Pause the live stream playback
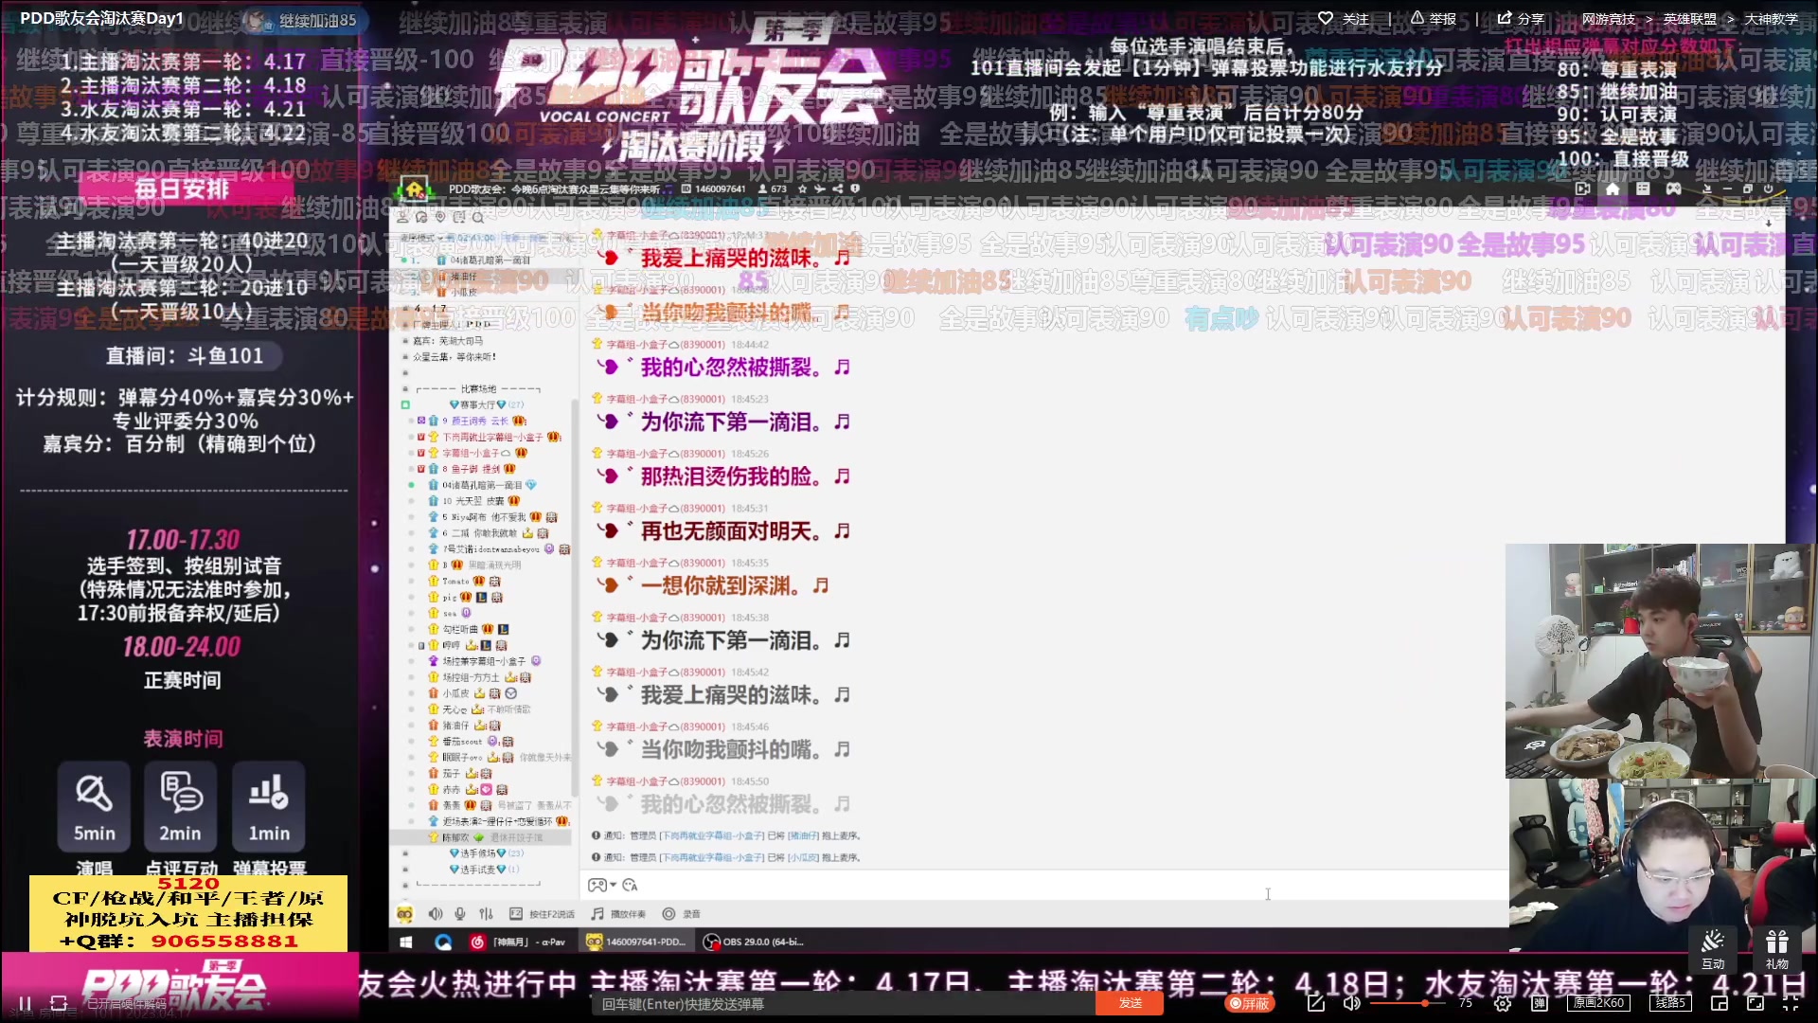The width and height of the screenshot is (1818, 1023). coord(26,1003)
